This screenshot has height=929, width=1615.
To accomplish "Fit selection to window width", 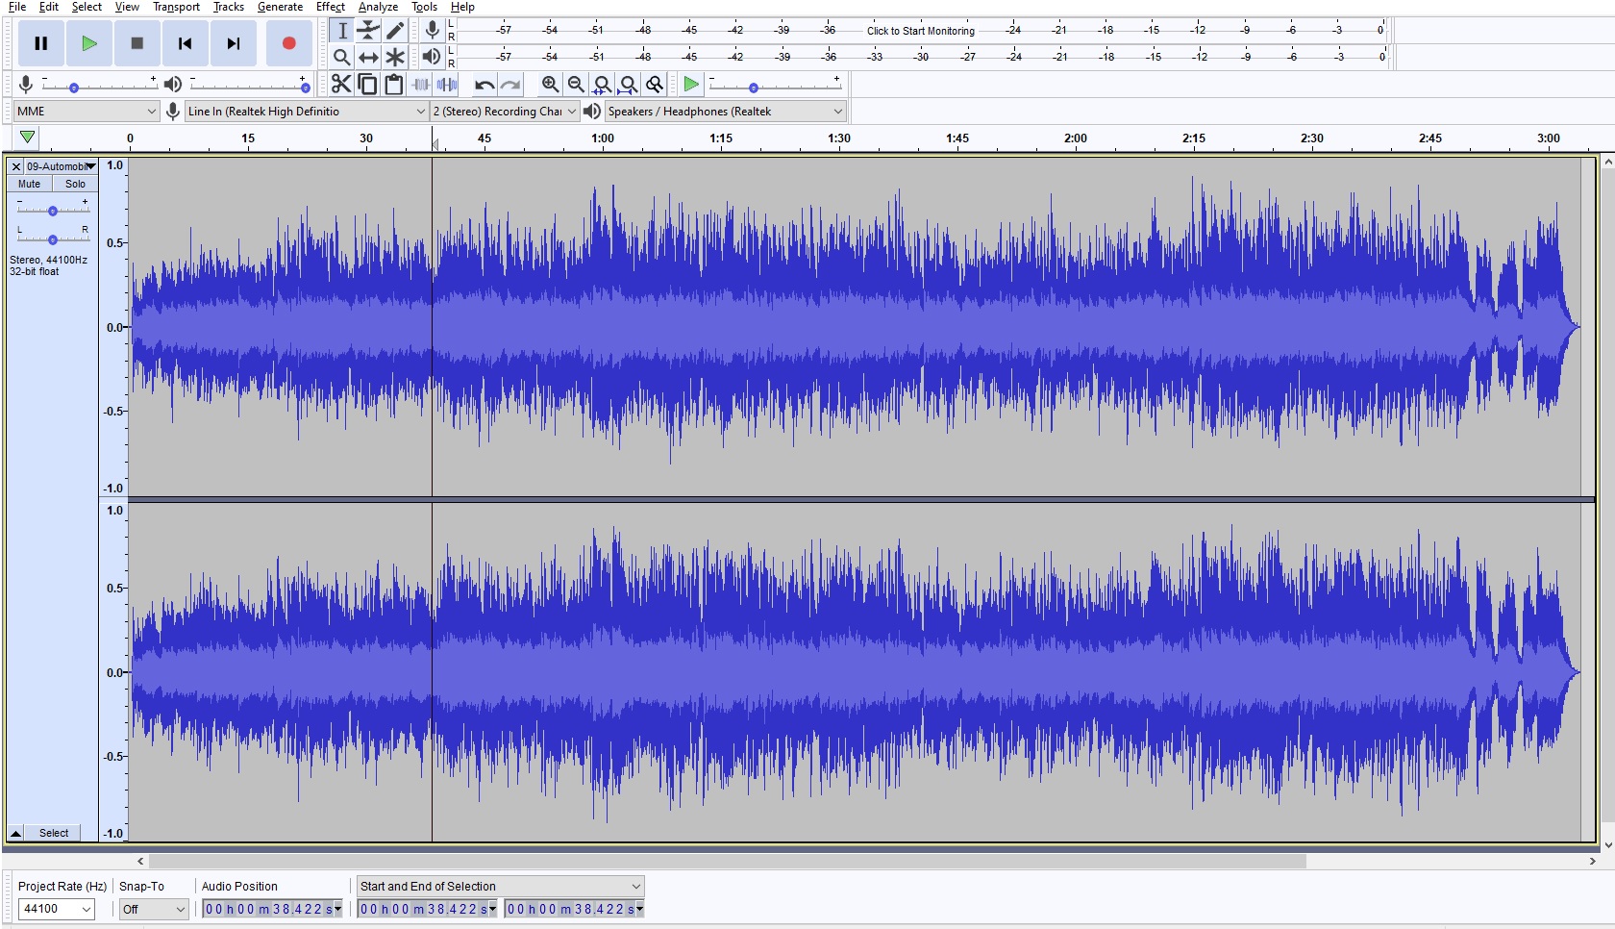I will point(602,85).
